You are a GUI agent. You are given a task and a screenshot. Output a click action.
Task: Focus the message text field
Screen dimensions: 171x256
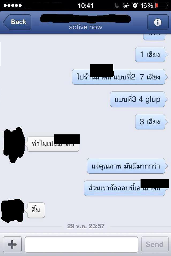click(81, 245)
